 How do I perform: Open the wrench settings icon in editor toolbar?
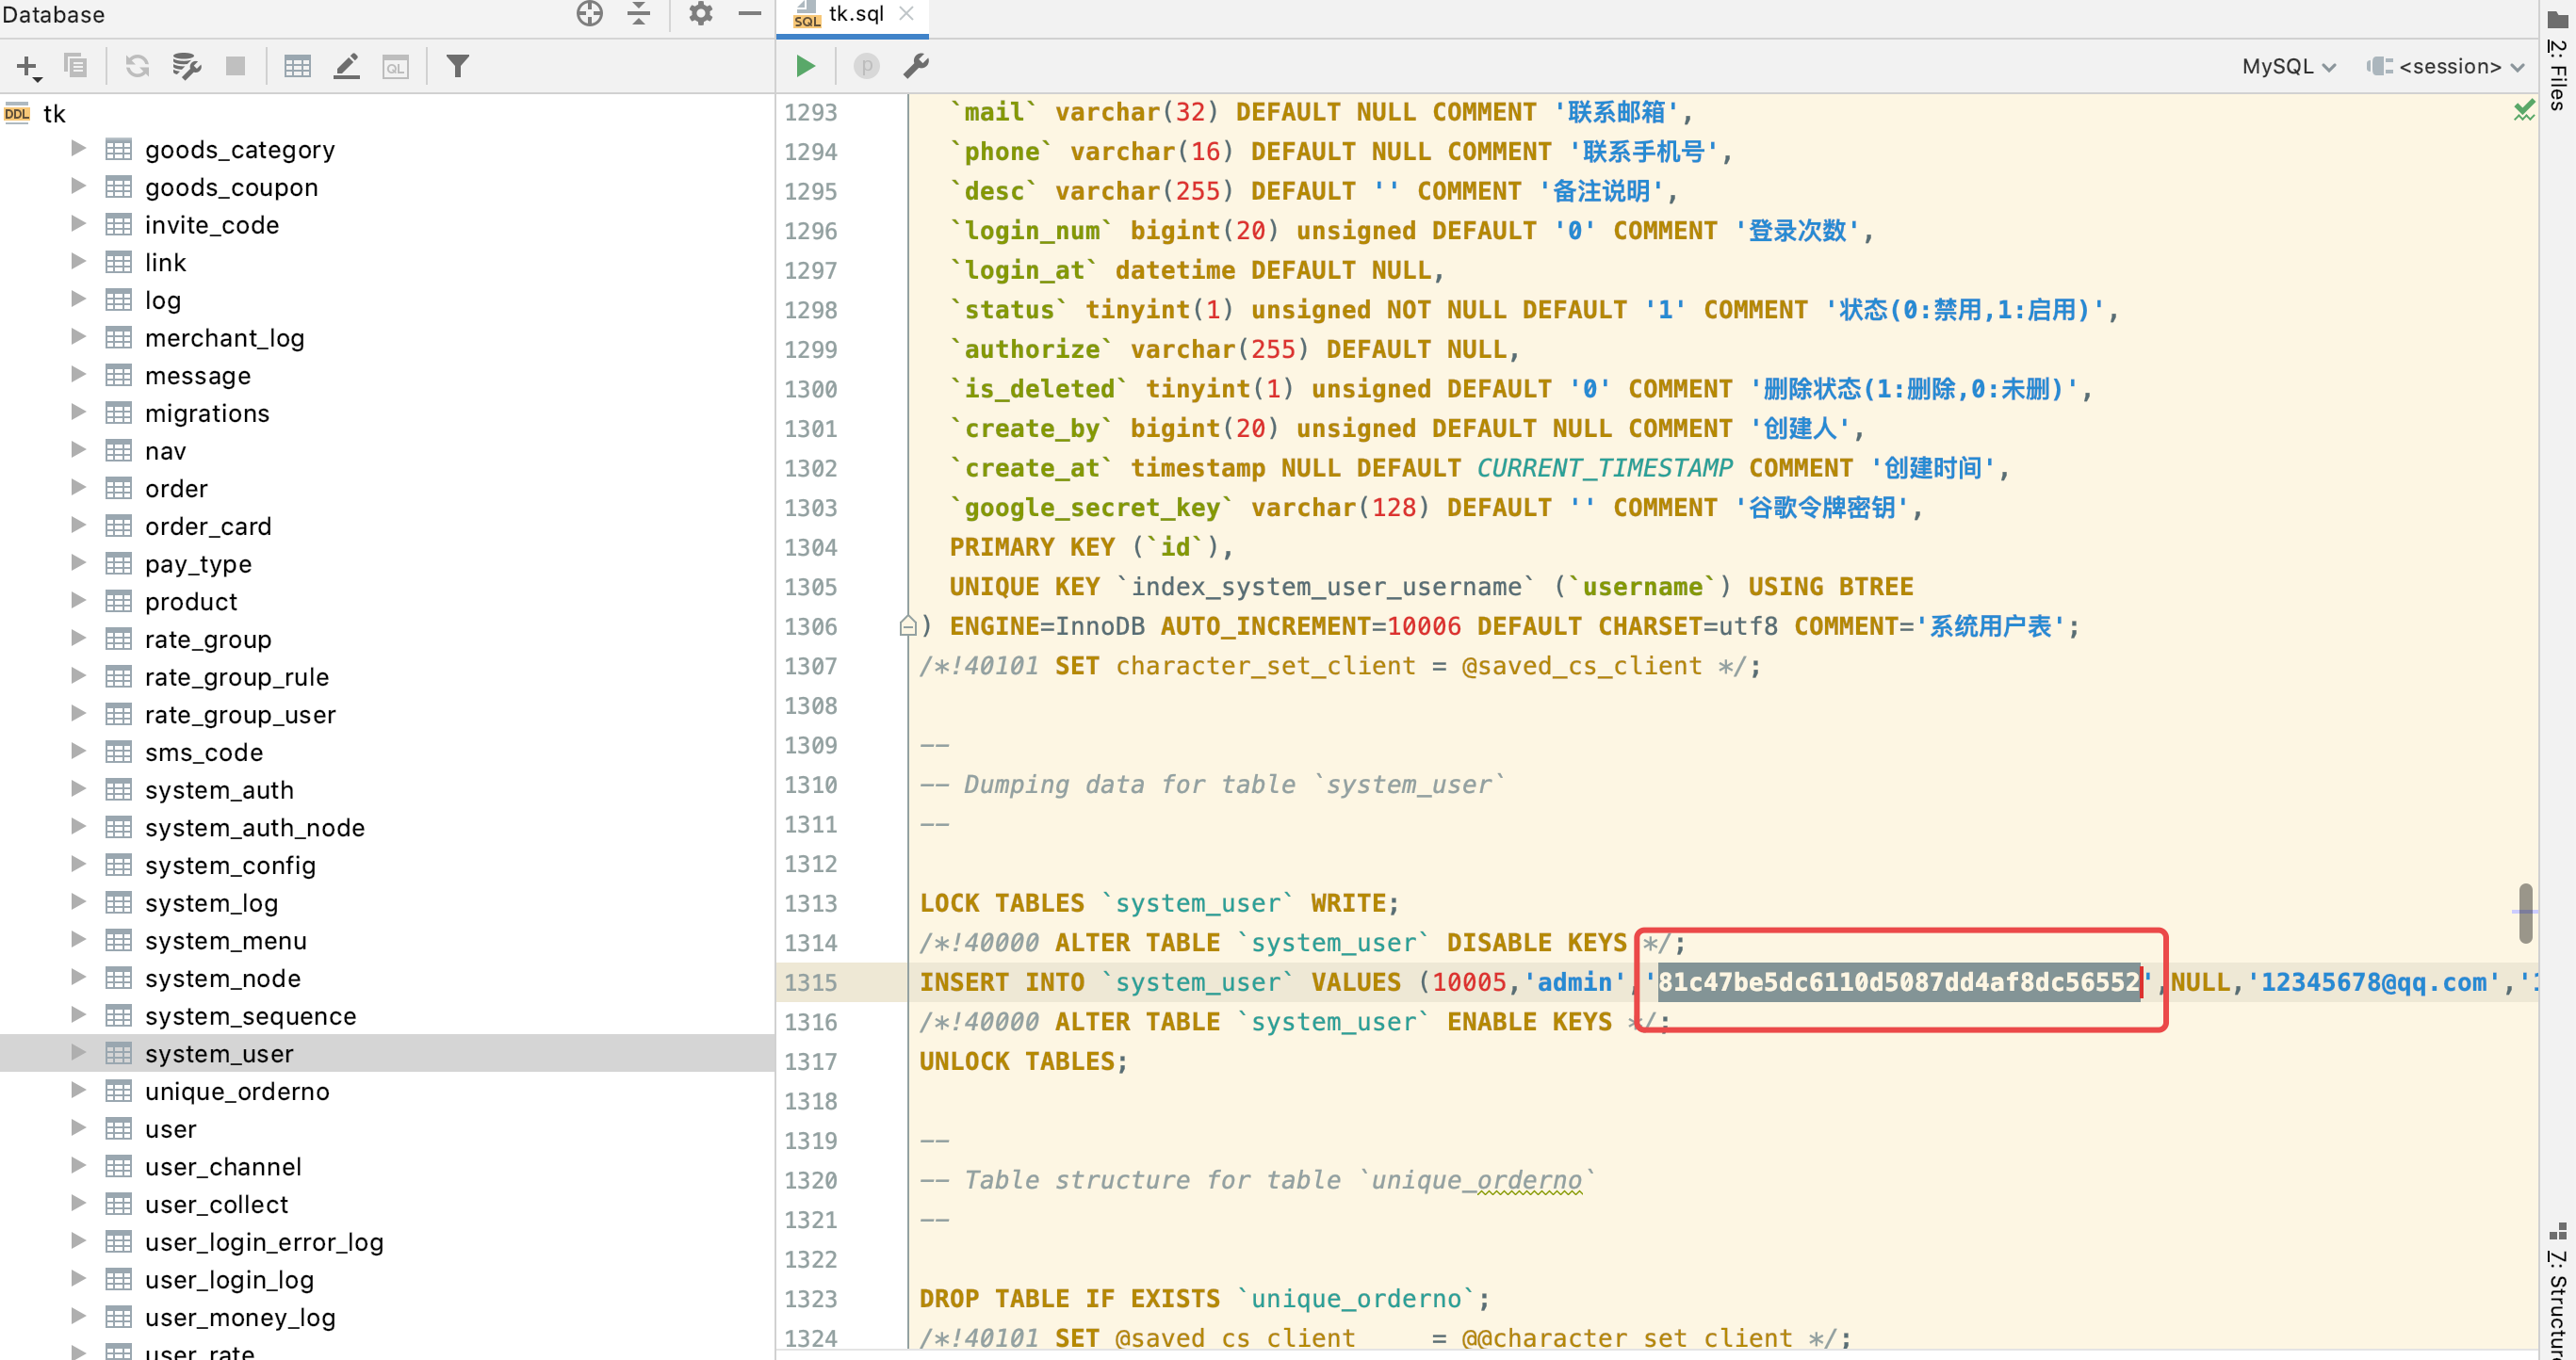[x=916, y=66]
